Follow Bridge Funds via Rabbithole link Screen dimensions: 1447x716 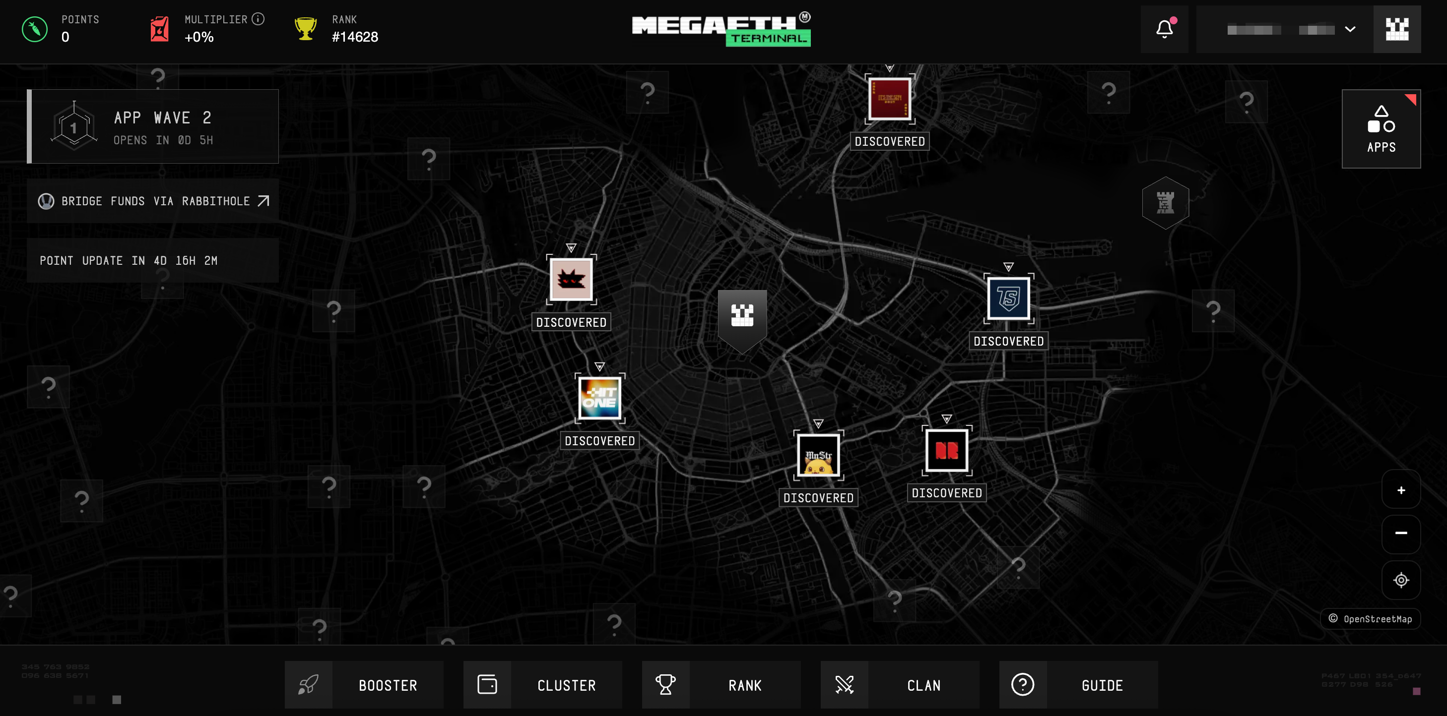click(x=153, y=201)
